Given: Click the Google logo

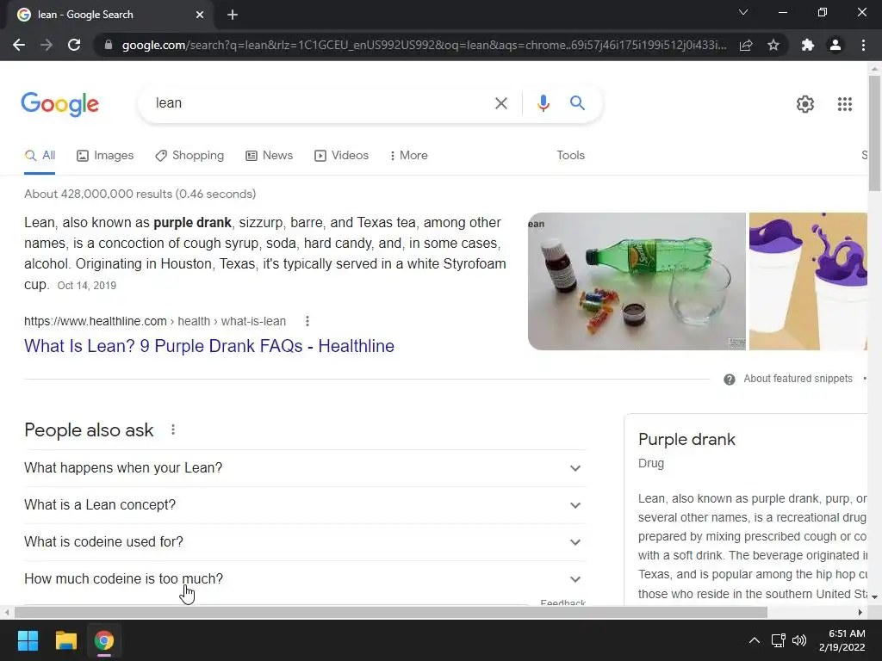Looking at the screenshot, I should coord(60,104).
